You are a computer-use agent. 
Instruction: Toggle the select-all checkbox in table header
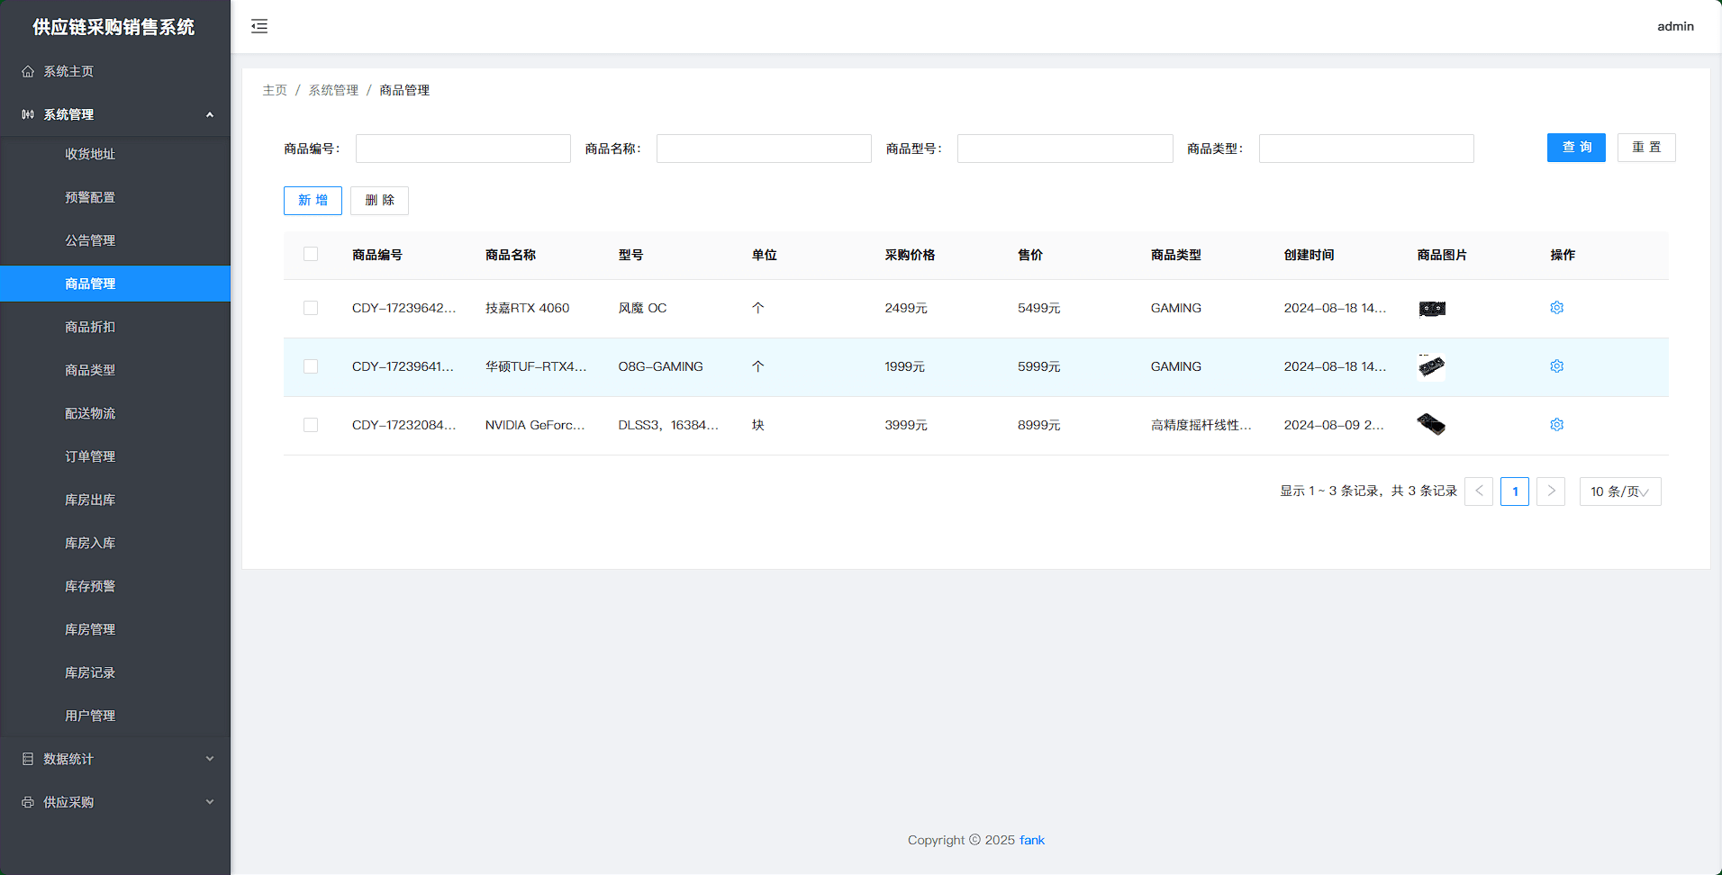[x=311, y=254]
